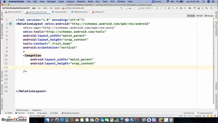Click the RelativeLayout breadcrumb

point(22,110)
